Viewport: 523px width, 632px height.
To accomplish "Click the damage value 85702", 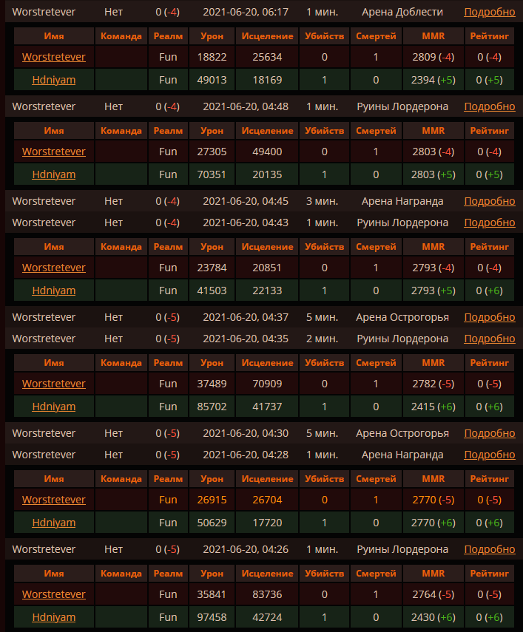I will pyautogui.click(x=212, y=407).
